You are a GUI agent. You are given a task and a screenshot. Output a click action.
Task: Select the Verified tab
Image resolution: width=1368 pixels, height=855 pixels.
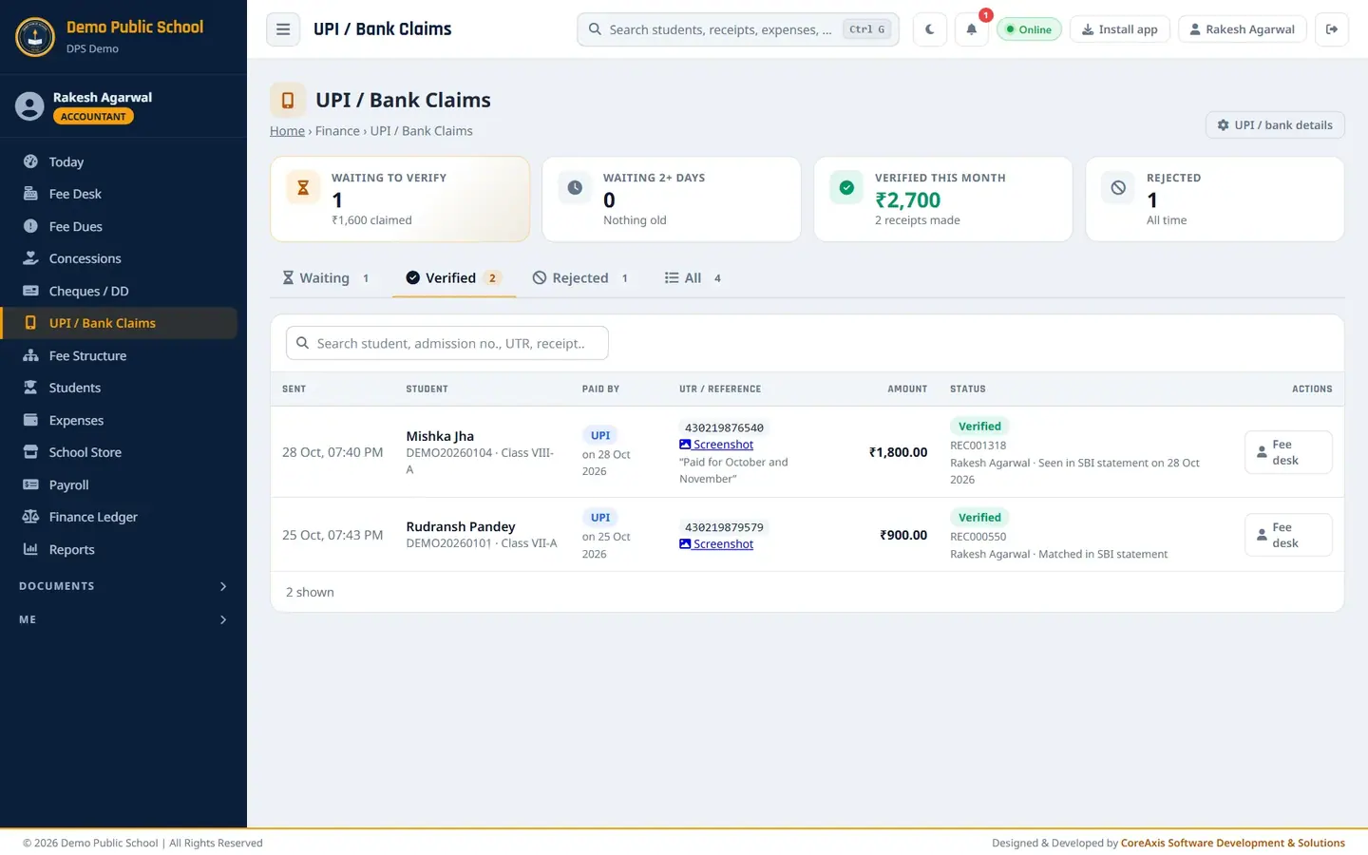(453, 278)
